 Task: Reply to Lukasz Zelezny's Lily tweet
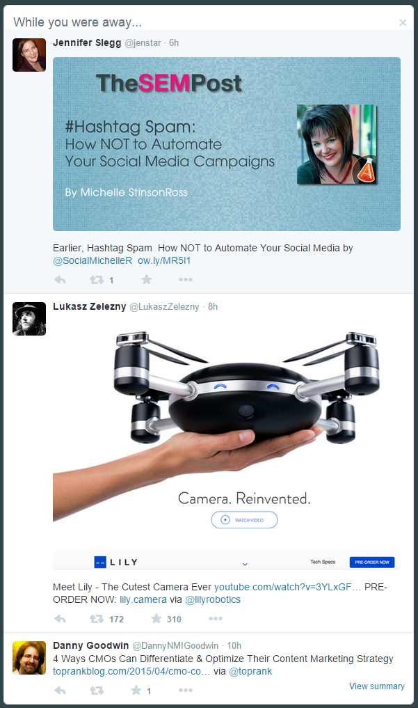pyautogui.click(x=60, y=619)
